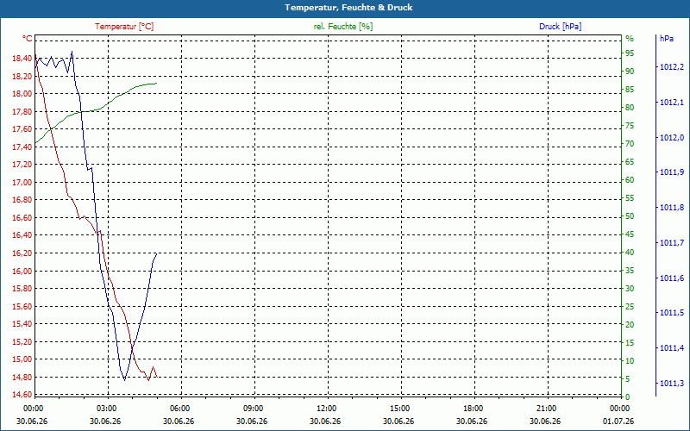Click the 15,40 temperature axis value
The width and height of the screenshot is (690, 431).
coord(22,324)
